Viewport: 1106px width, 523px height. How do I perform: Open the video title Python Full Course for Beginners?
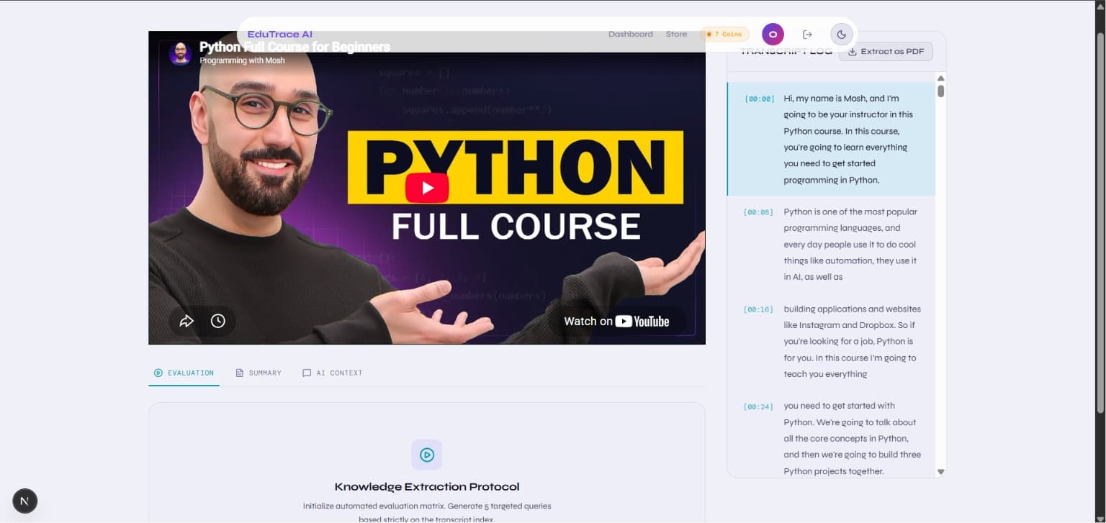295,47
